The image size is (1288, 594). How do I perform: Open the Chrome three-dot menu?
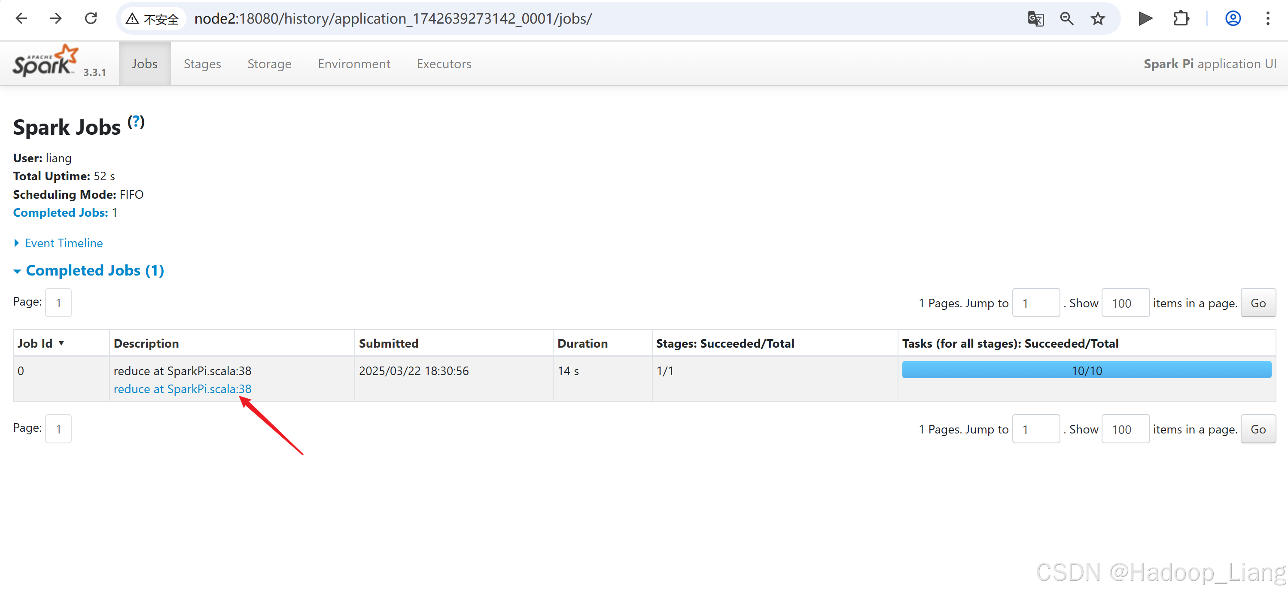pos(1267,19)
